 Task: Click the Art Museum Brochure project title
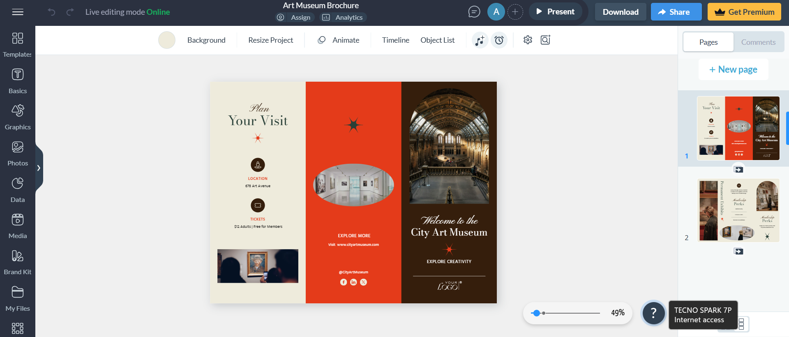321,5
